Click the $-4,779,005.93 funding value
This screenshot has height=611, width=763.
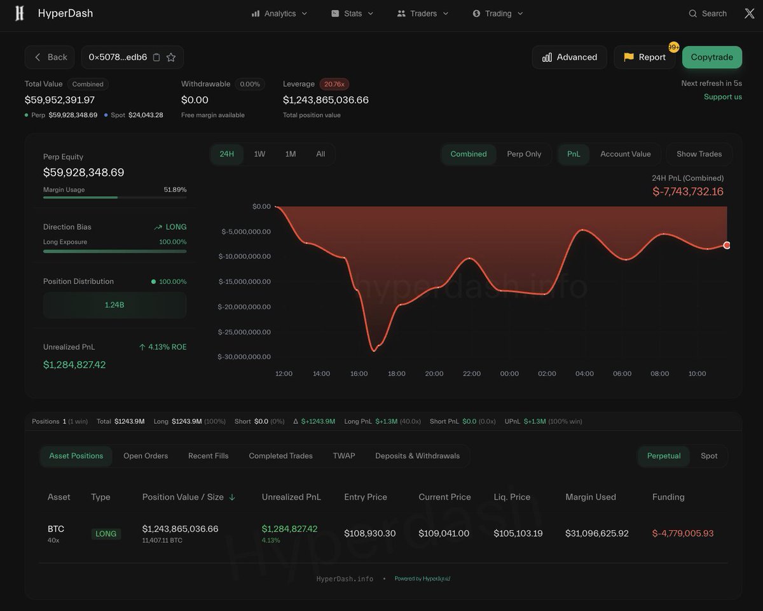pos(683,533)
